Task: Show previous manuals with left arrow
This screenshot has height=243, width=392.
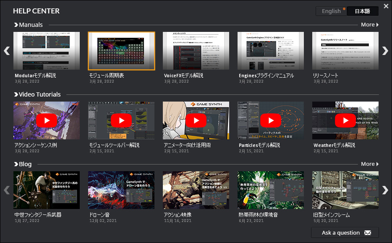Action: pos(7,51)
